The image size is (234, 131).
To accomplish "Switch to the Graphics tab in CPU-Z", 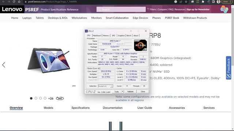I will pos(121,36).
